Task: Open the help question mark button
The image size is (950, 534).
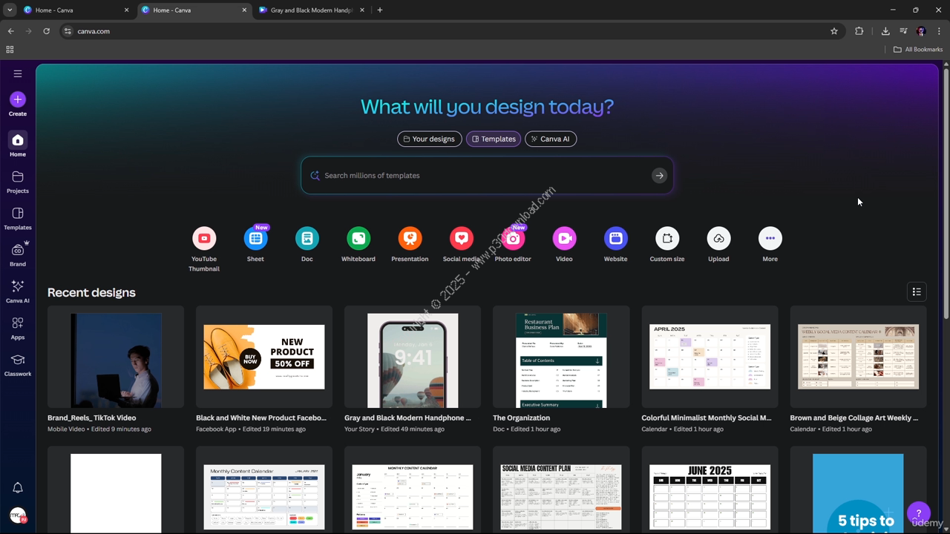Action: tap(919, 513)
